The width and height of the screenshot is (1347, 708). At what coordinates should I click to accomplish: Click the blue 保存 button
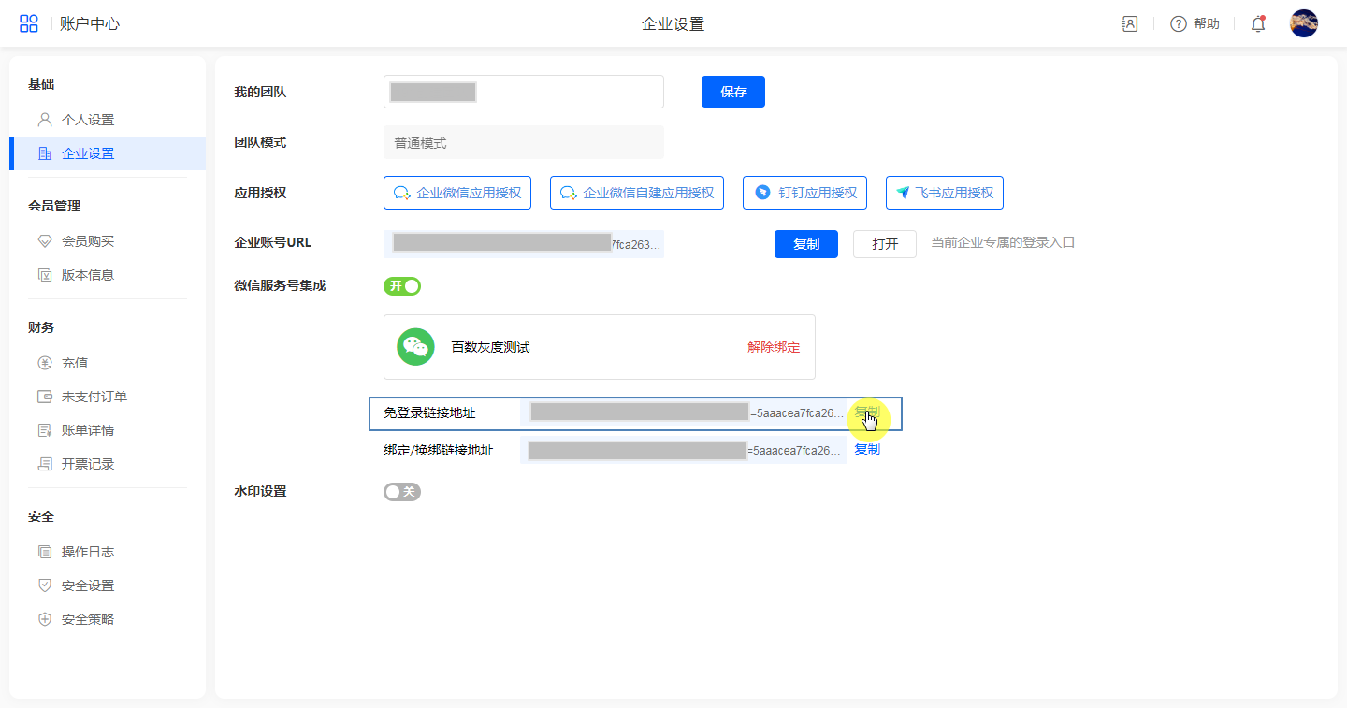(732, 92)
